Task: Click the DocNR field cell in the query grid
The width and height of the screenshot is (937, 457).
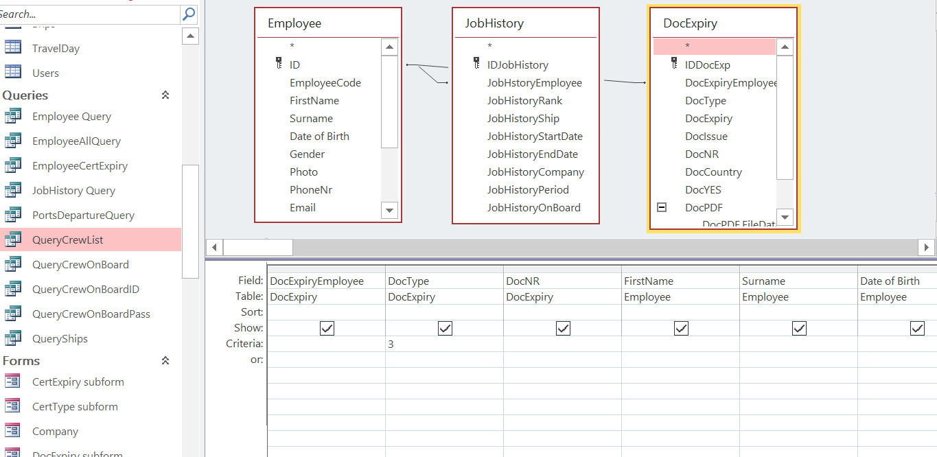Action: 562,281
